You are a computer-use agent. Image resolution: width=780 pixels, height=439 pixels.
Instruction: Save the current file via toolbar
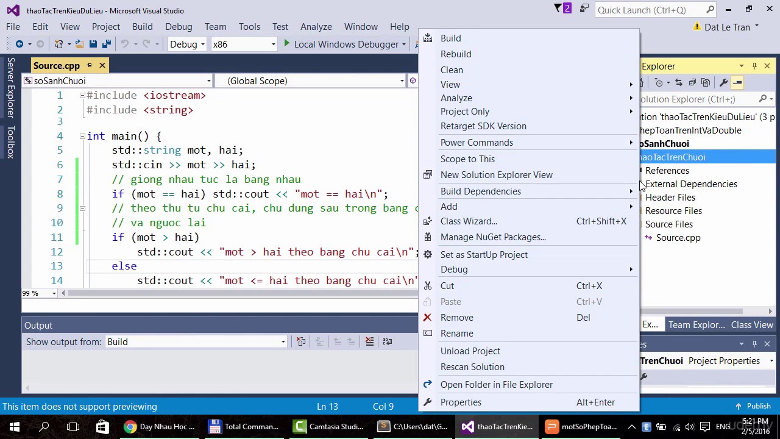coord(93,44)
